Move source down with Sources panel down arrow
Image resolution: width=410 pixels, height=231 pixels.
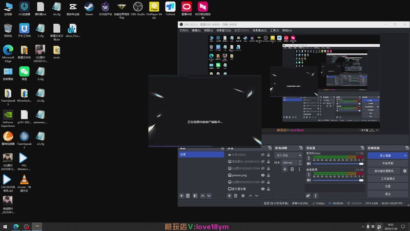click(257, 196)
